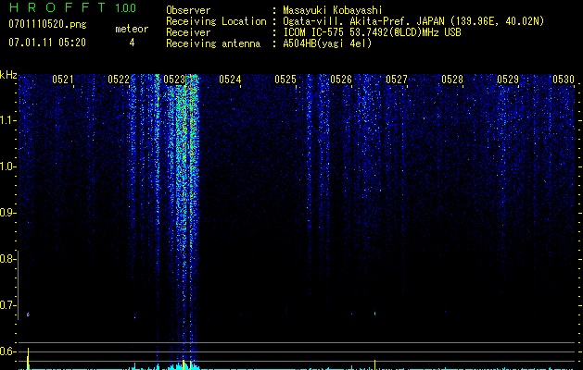The width and height of the screenshot is (583, 370).
Task: Click the 0527 time marker
Action: pyautogui.click(x=397, y=80)
